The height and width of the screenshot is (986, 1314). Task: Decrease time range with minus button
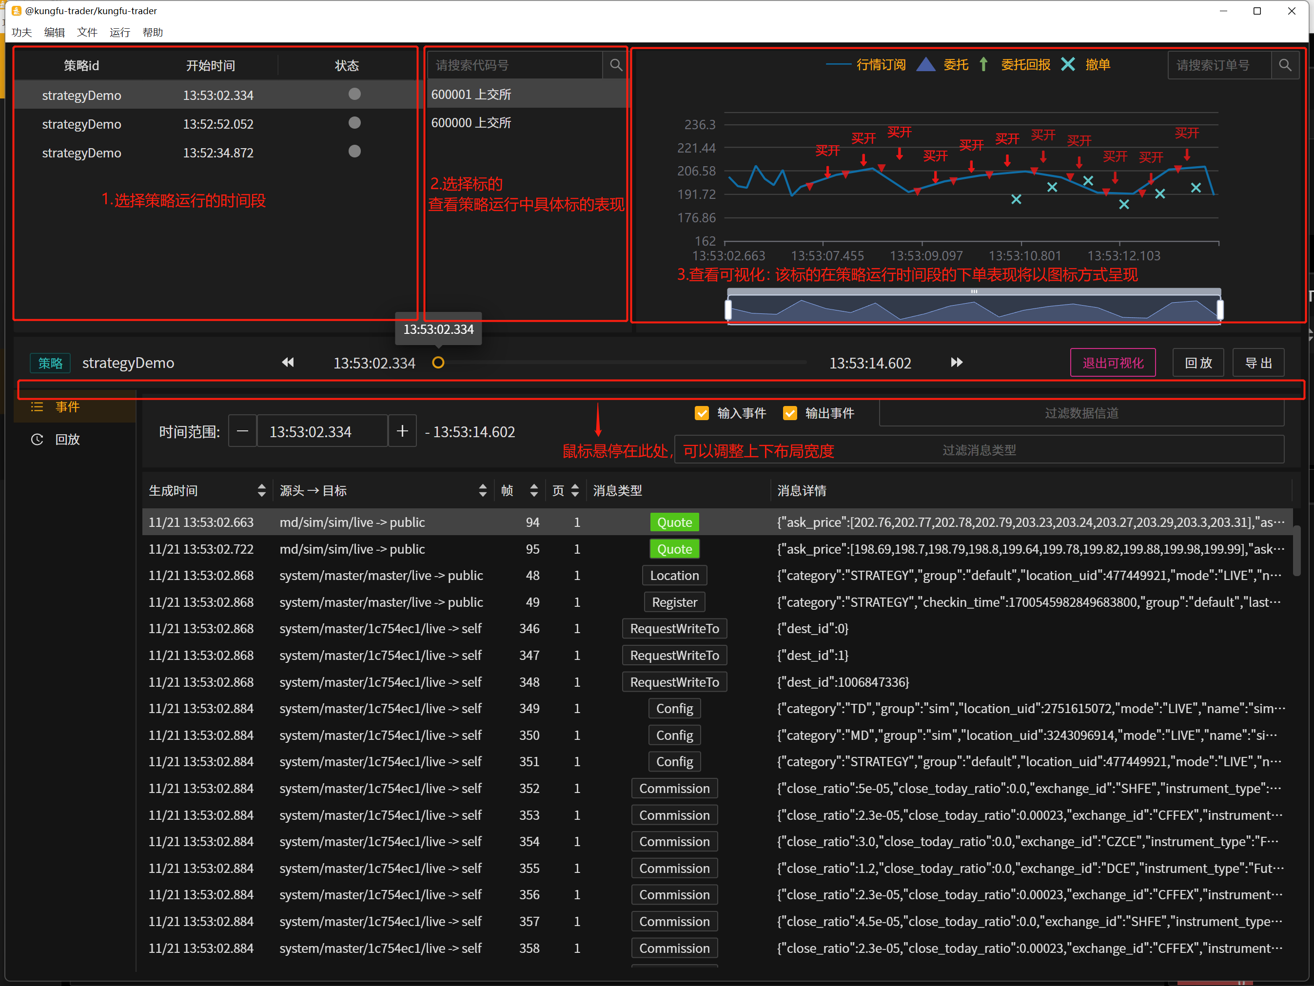click(242, 431)
